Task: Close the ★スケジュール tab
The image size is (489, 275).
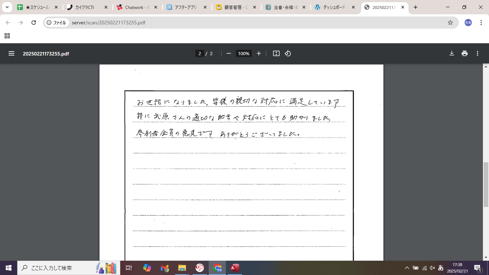Action: (x=56, y=7)
